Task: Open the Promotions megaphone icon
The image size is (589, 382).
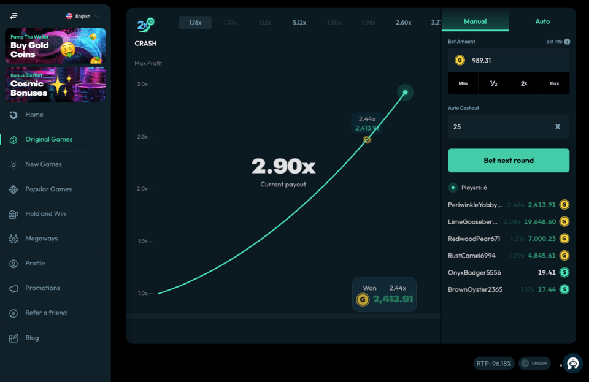Action: click(x=13, y=288)
